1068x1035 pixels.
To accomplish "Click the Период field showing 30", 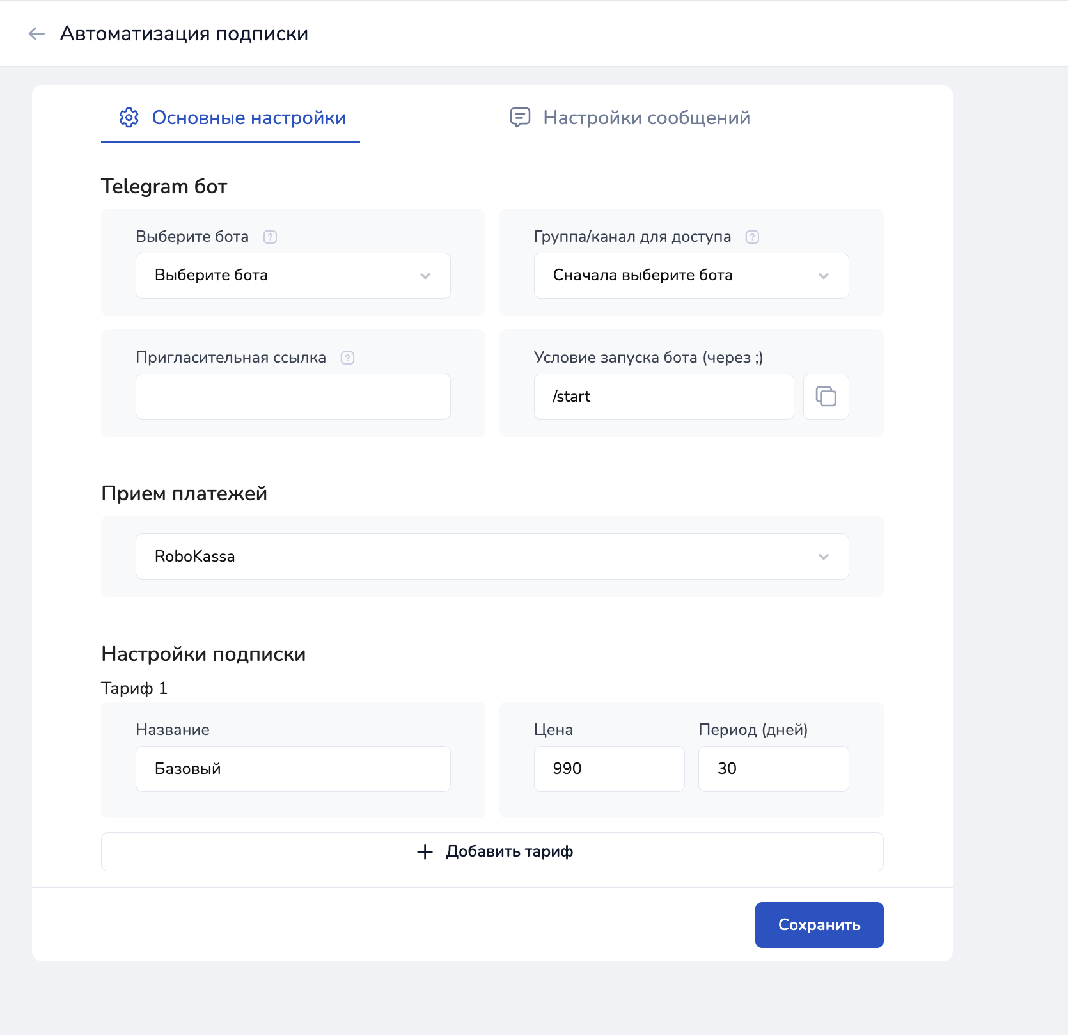I will point(773,769).
